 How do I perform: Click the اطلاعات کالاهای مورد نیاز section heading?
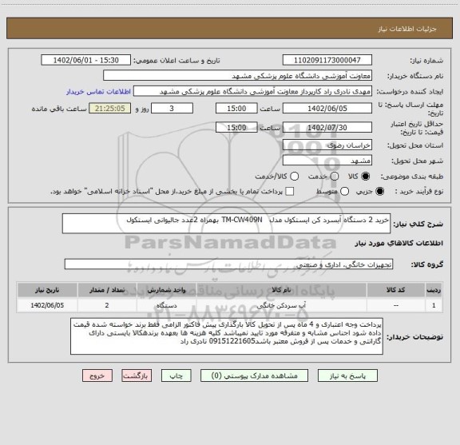[x=399, y=244]
